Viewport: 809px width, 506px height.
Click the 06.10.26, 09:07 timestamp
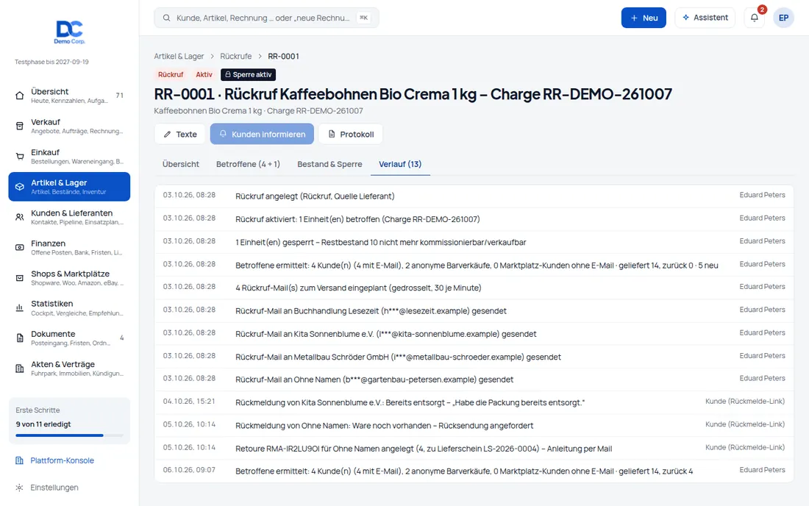tap(189, 471)
